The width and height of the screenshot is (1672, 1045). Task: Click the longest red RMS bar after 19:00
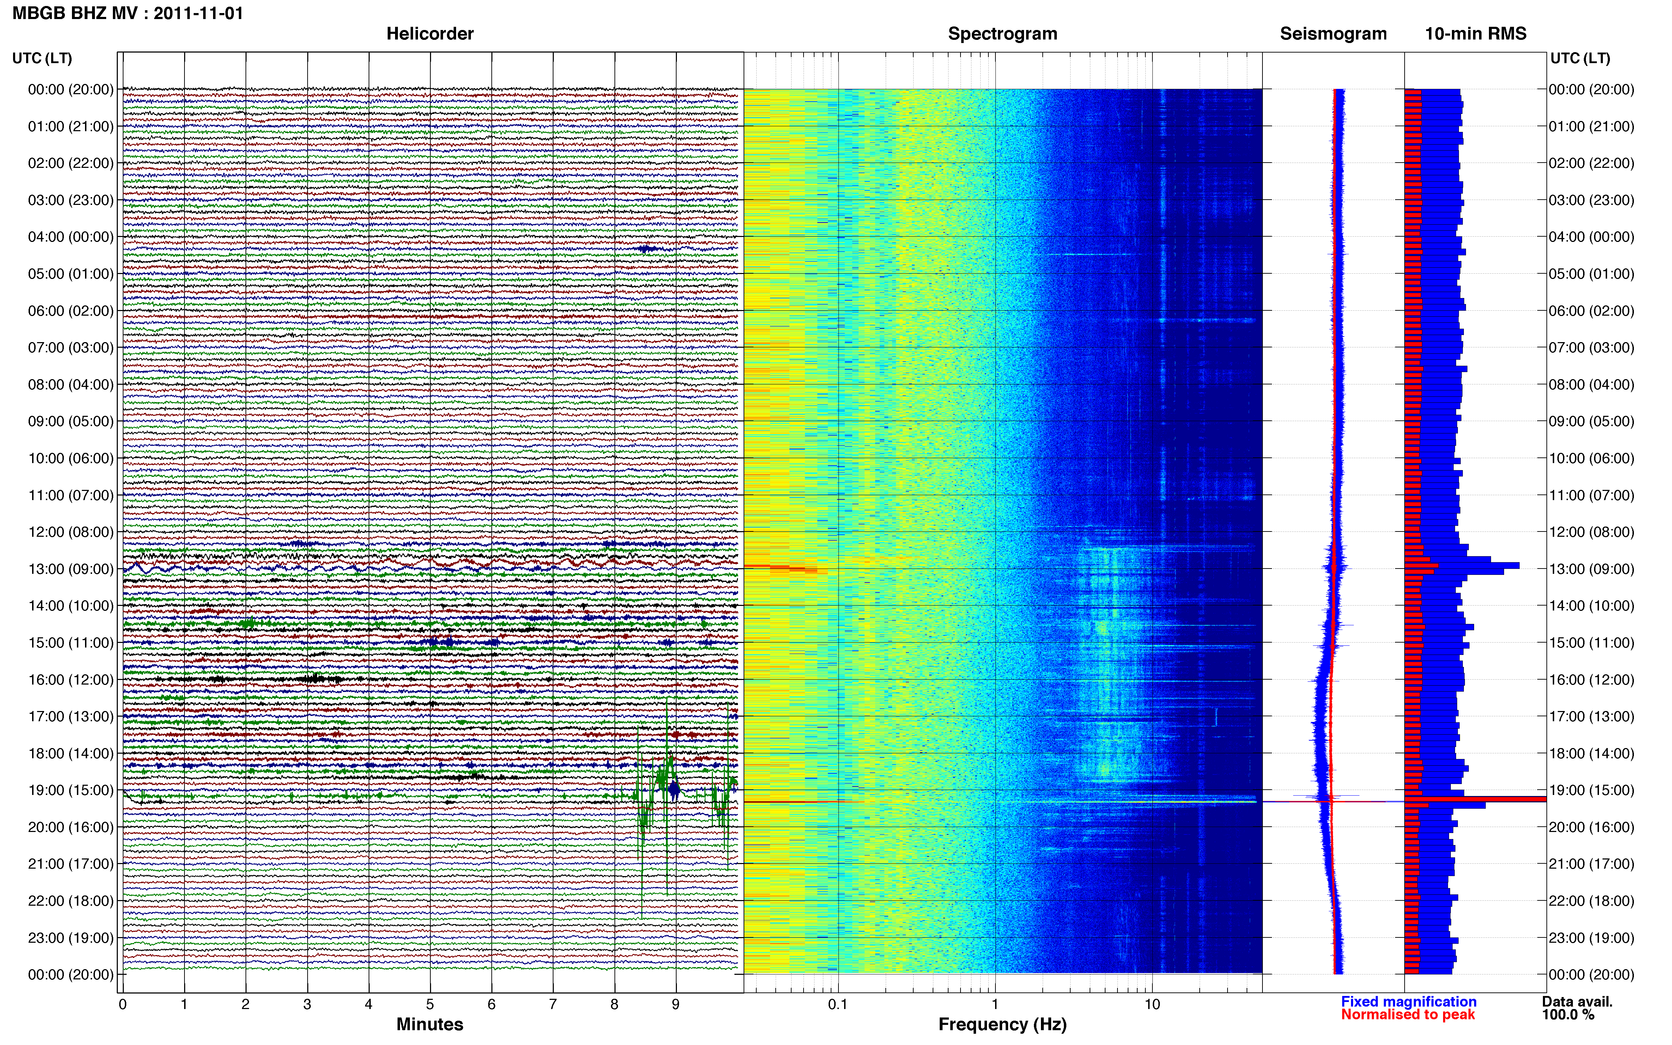click(1475, 799)
